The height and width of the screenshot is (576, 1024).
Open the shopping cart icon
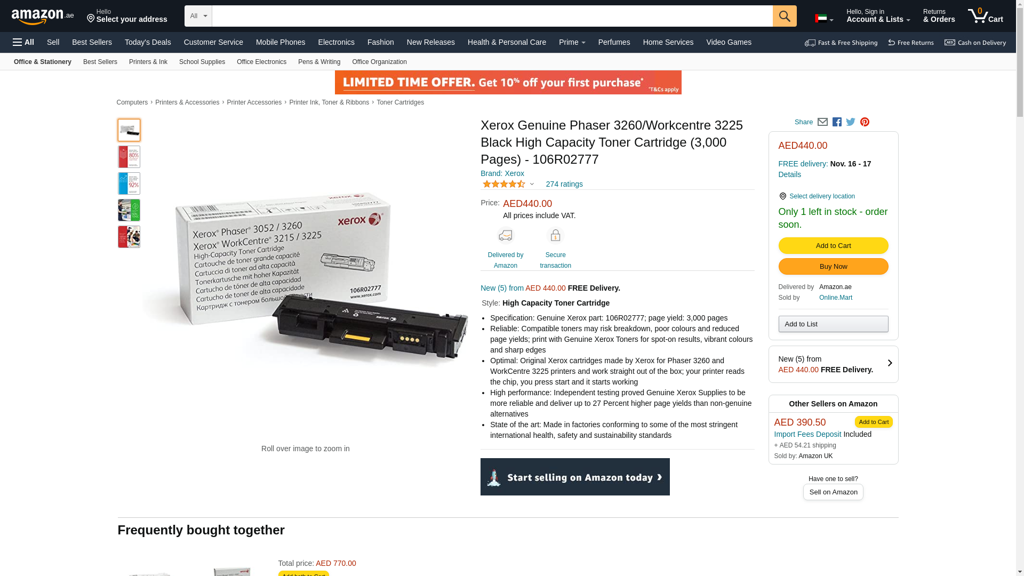[986, 16]
